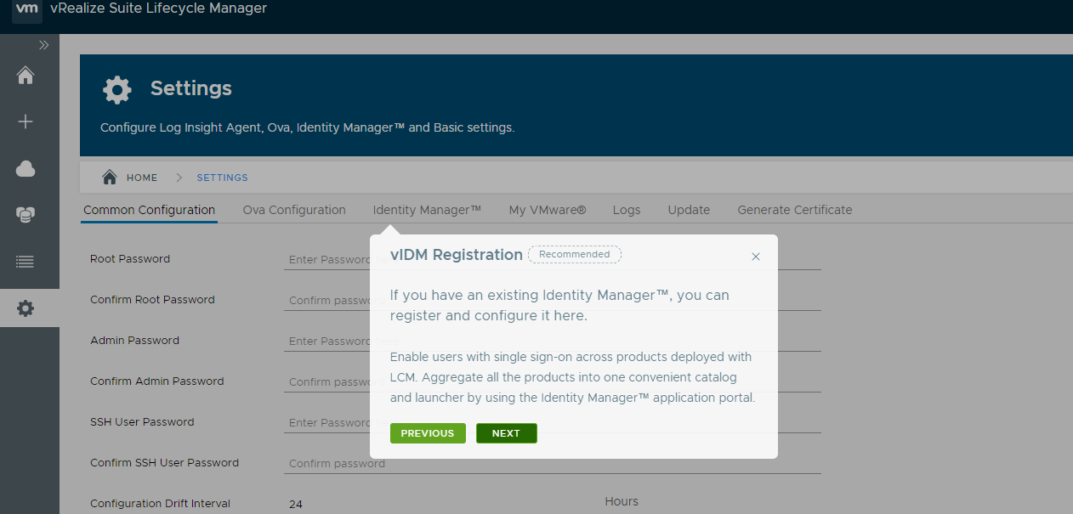Click the HOME breadcrumb house icon
The height and width of the screenshot is (514, 1073).
[110, 178]
